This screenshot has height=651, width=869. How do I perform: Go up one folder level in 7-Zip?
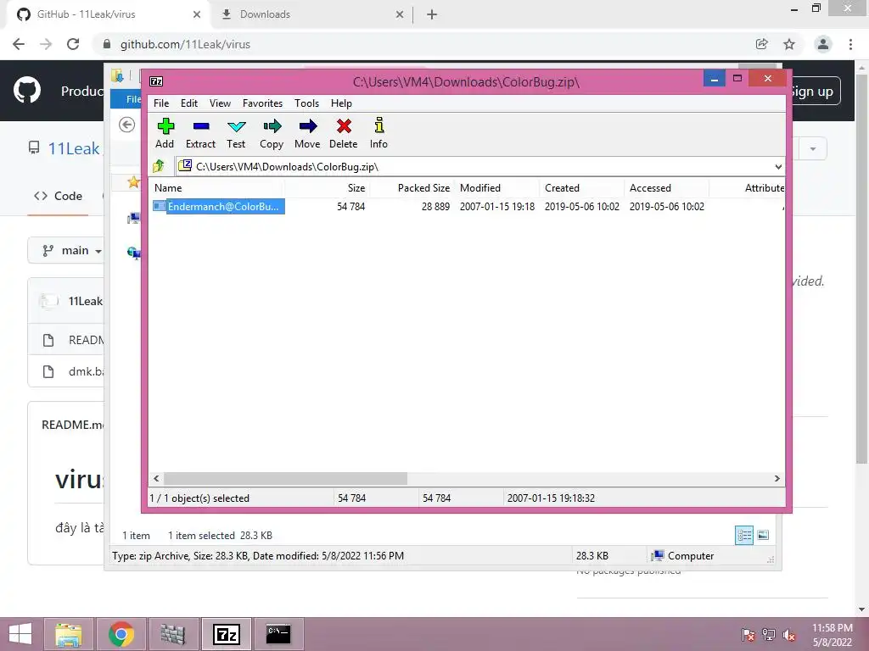(x=159, y=166)
